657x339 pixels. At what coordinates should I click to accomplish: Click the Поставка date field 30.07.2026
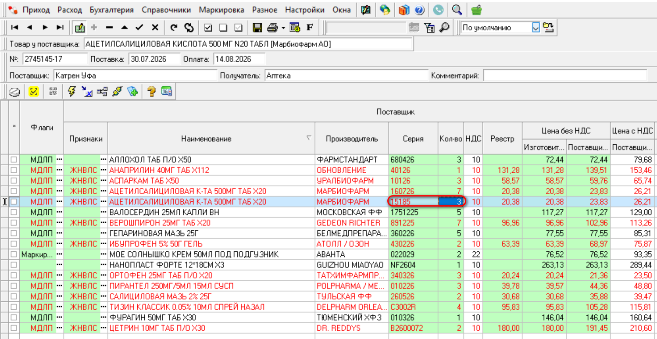pos(154,59)
